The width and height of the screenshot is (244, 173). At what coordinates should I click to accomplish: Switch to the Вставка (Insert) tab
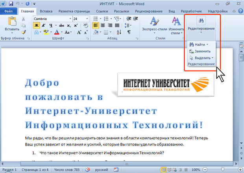tap(46, 11)
